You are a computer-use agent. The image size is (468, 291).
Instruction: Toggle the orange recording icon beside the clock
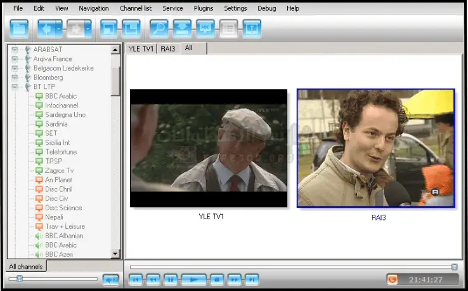pos(393,279)
